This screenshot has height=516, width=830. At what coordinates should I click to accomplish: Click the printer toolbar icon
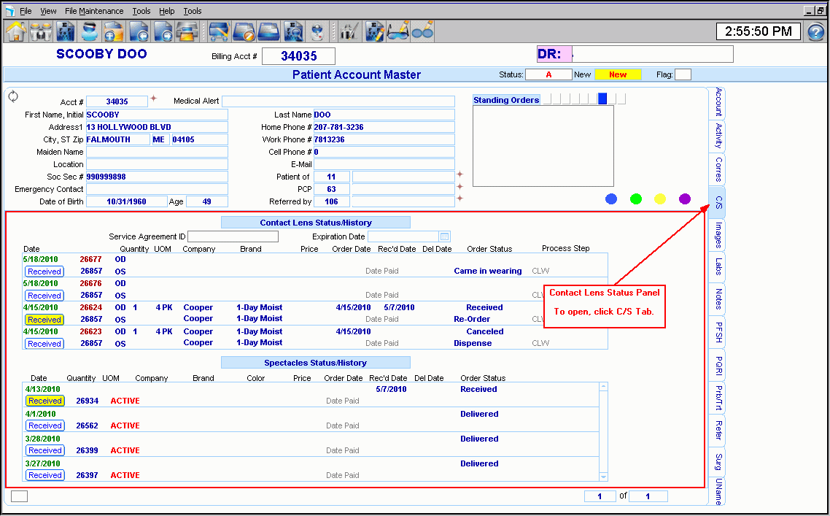click(x=187, y=31)
